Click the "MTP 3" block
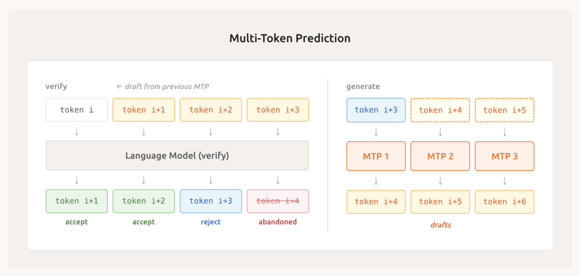Screen dimensions: 580x276 (505, 156)
